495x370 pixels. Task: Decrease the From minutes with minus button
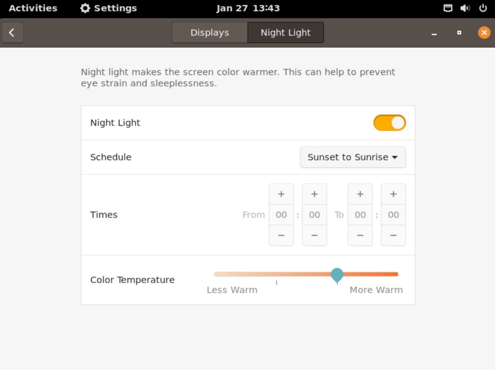[314, 235]
